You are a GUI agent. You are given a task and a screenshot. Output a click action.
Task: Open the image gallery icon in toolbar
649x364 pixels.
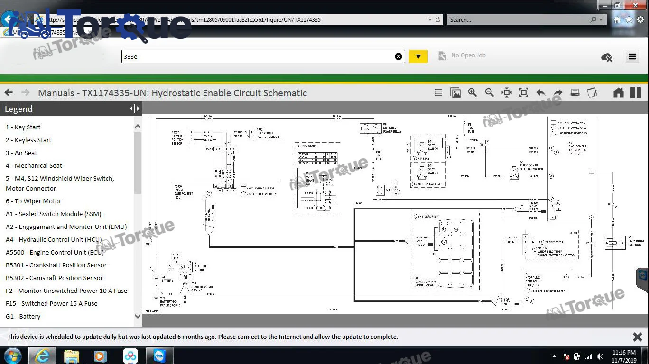[x=455, y=93]
